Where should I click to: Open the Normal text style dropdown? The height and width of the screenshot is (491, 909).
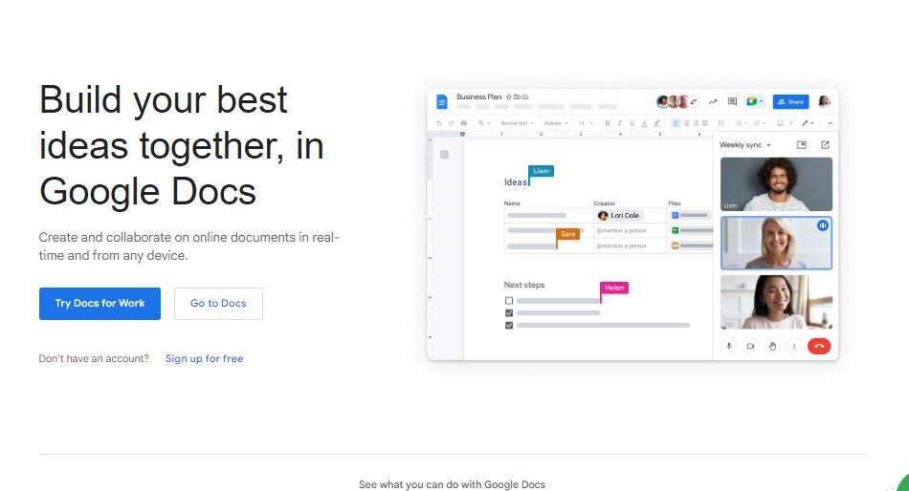(518, 123)
